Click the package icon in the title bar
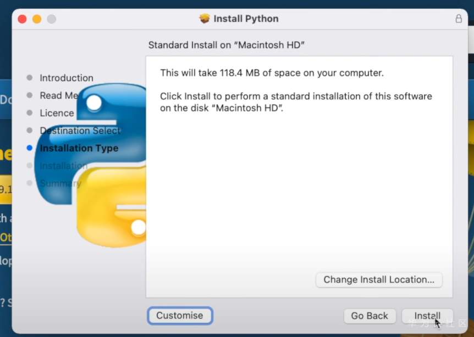 [205, 19]
